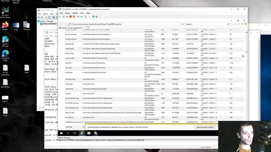Open Action menu in Virtual Machine Connection
Image resolution: width=271 pixels, height=152 pixels.
click(68, 13)
